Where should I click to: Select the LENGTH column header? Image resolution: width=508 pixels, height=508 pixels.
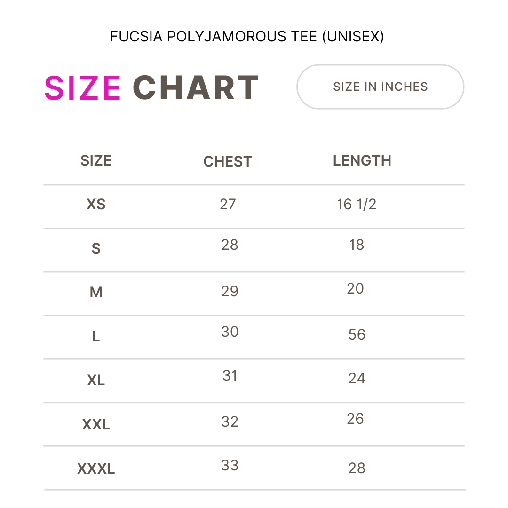[x=362, y=161]
